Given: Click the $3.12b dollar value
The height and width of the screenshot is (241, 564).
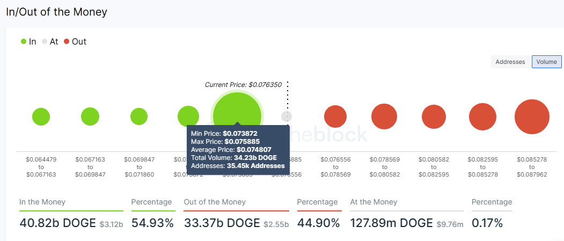Looking at the screenshot, I should [x=111, y=225].
